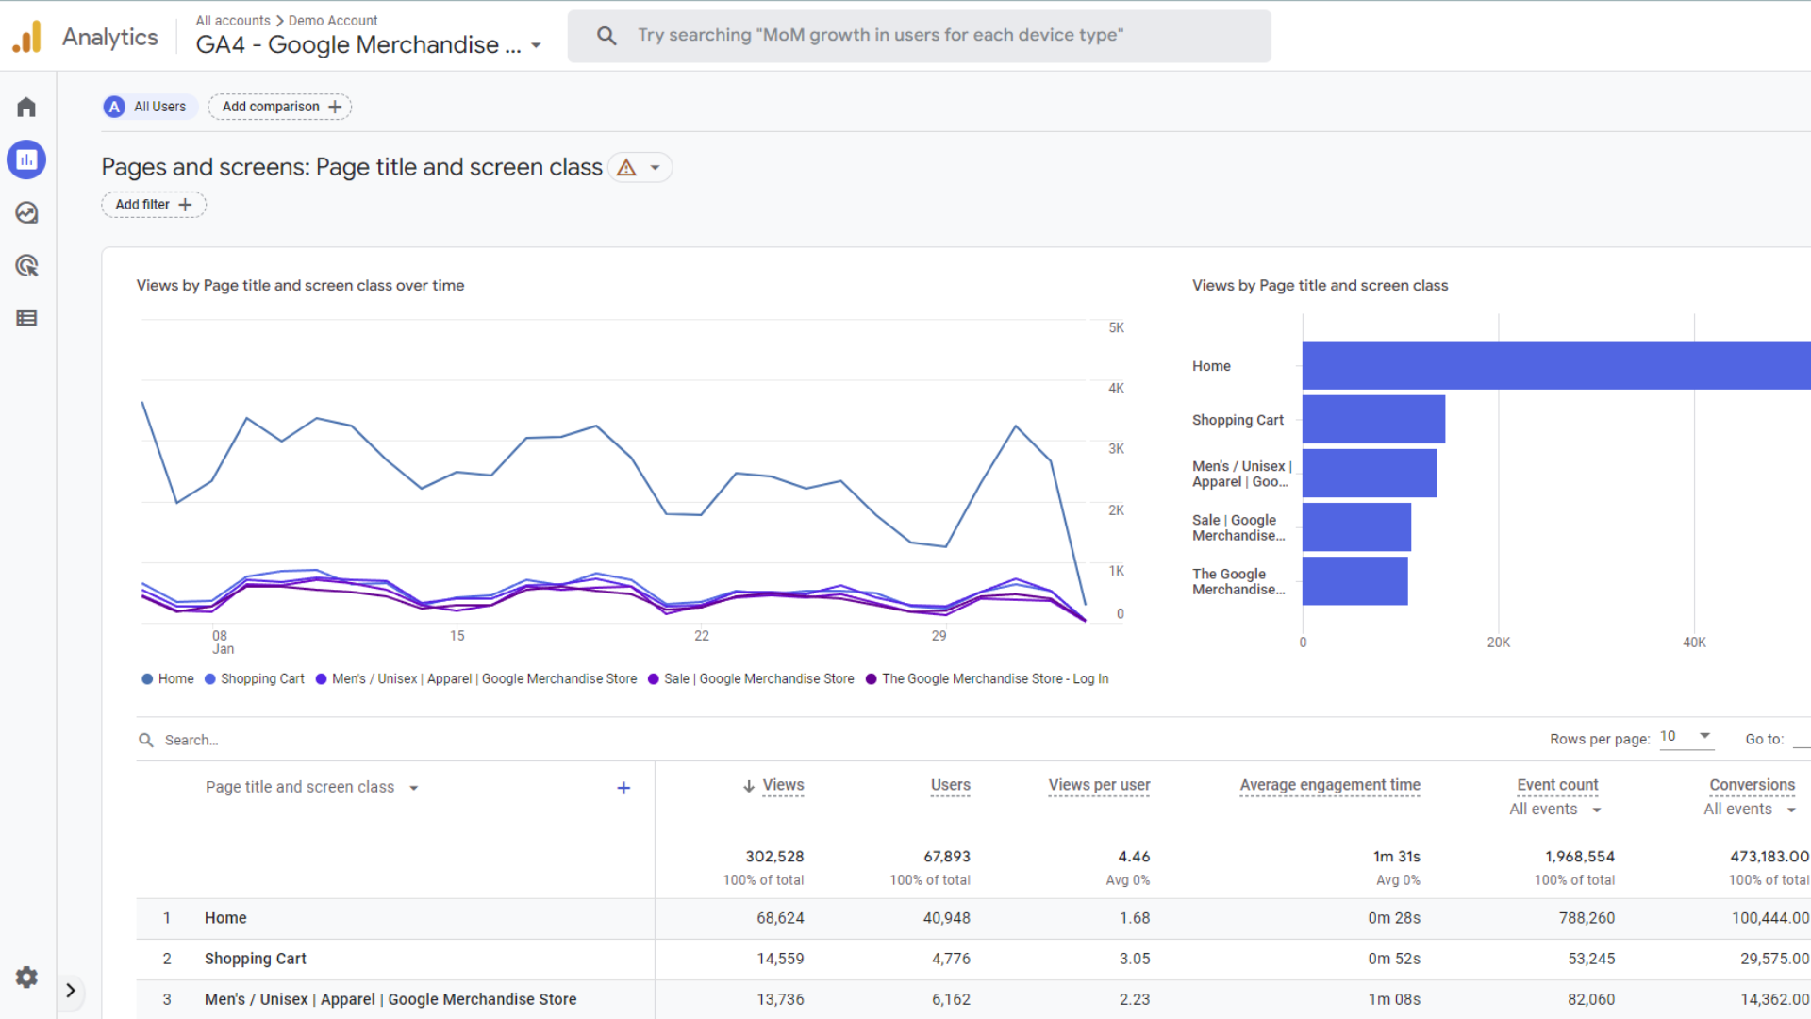1811x1019 pixels.
Task: Toggle the Sale | Google Merchandise Store legend
Action: point(751,679)
